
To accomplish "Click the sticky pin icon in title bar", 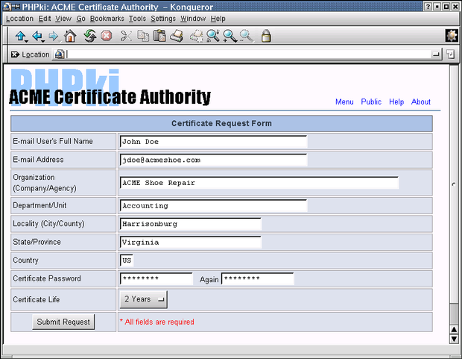I will [16, 6].
